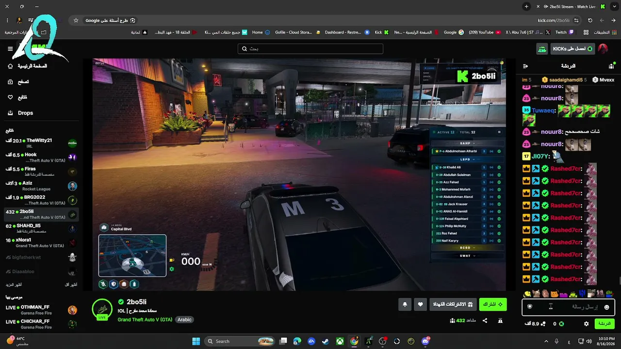621x349 pixels.
Task: Open the Twitch bookmark
Action: pos(565,32)
